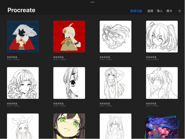The width and height of the screenshot is (185, 139).
Task: Open the close-up eye manga artwork
Action: coord(69,83)
